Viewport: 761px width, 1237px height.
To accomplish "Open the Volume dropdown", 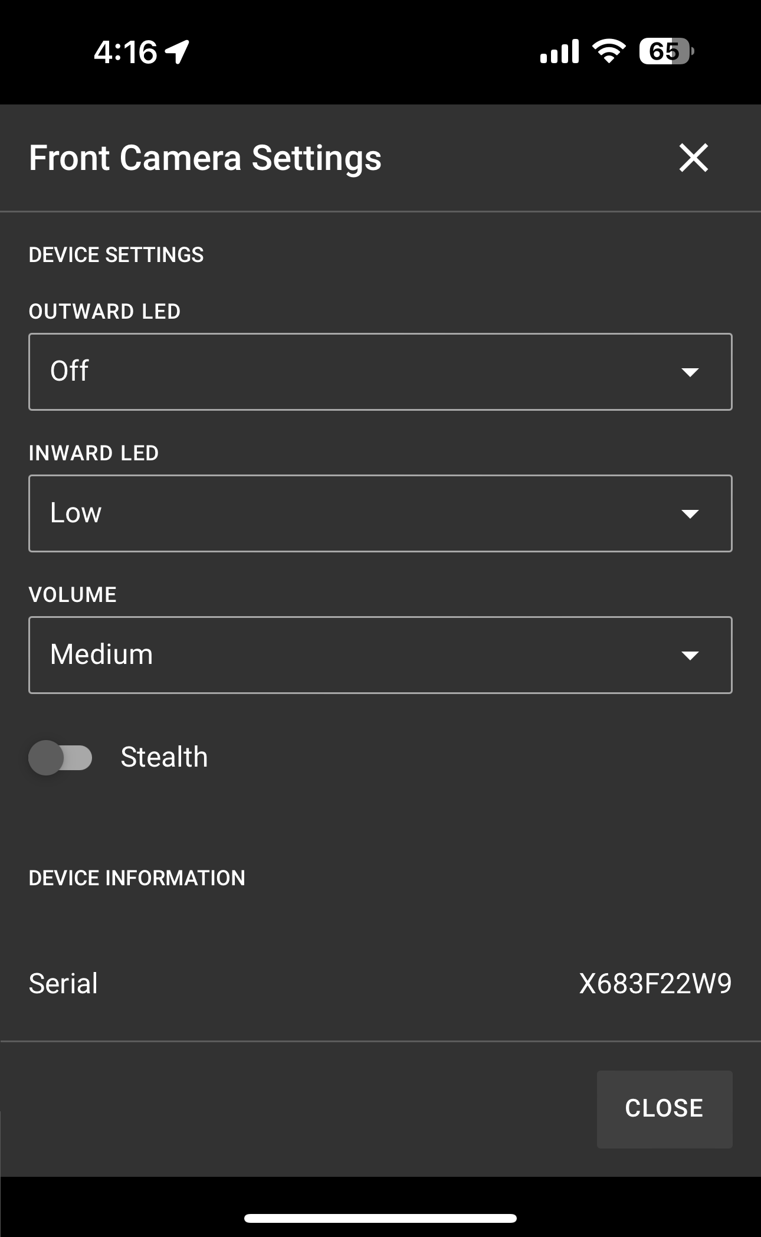I will (x=380, y=655).
